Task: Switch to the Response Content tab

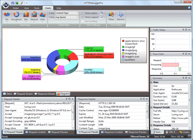Action: click(112, 132)
